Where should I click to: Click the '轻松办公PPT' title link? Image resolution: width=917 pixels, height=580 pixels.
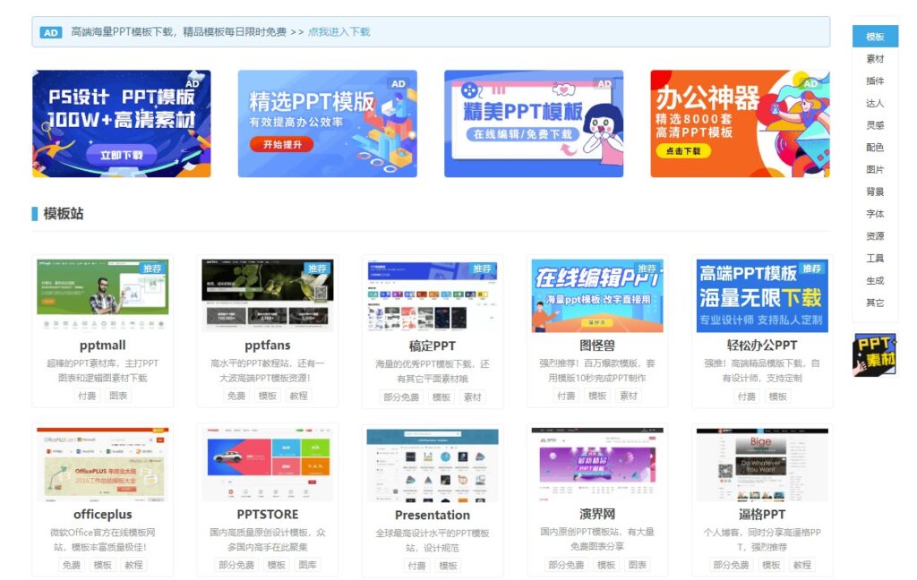(762, 345)
